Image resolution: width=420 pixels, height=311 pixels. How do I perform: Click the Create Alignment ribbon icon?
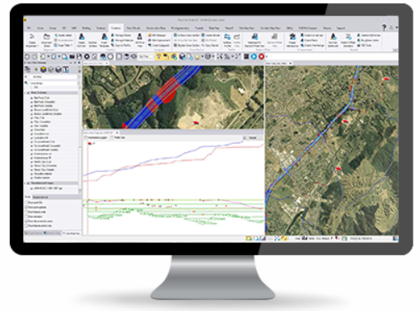pyautogui.click(x=32, y=40)
